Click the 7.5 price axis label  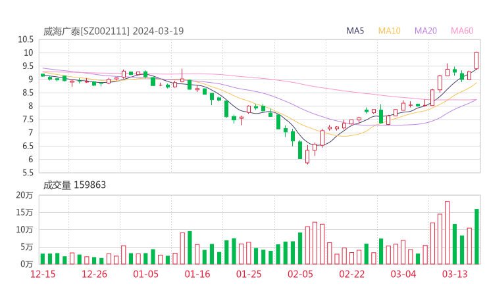[28, 120]
